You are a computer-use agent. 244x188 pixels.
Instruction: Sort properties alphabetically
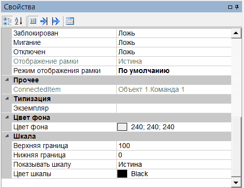point(19,21)
